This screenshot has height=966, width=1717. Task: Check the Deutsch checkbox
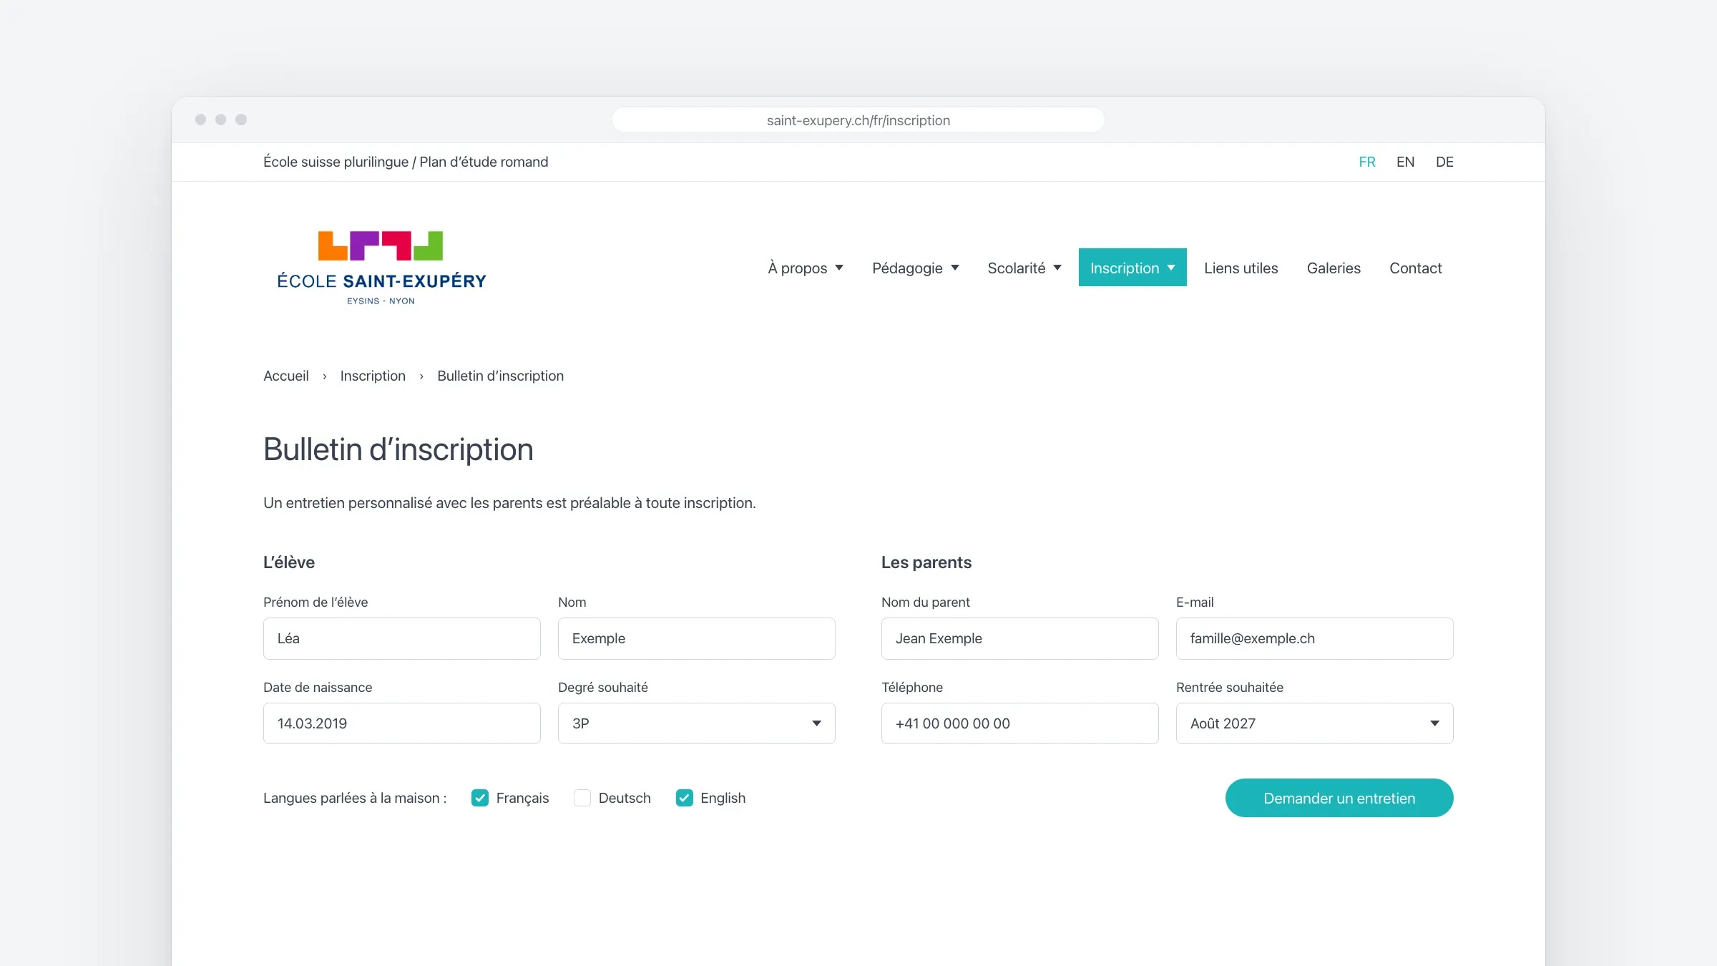[582, 798]
